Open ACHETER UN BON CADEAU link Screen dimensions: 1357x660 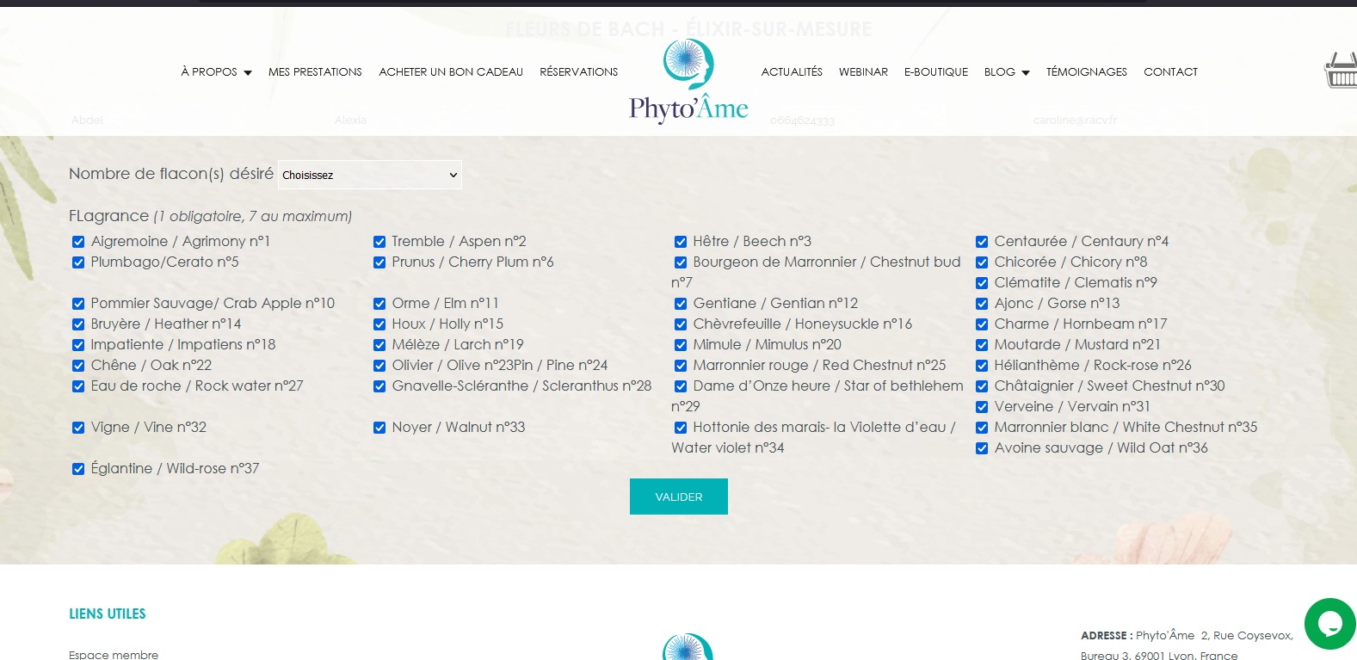[x=451, y=72]
